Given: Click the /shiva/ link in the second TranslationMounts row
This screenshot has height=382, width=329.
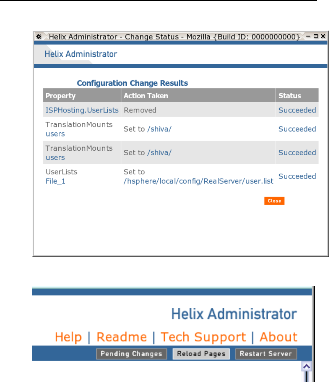Looking at the screenshot, I should pyautogui.click(x=159, y=152).
